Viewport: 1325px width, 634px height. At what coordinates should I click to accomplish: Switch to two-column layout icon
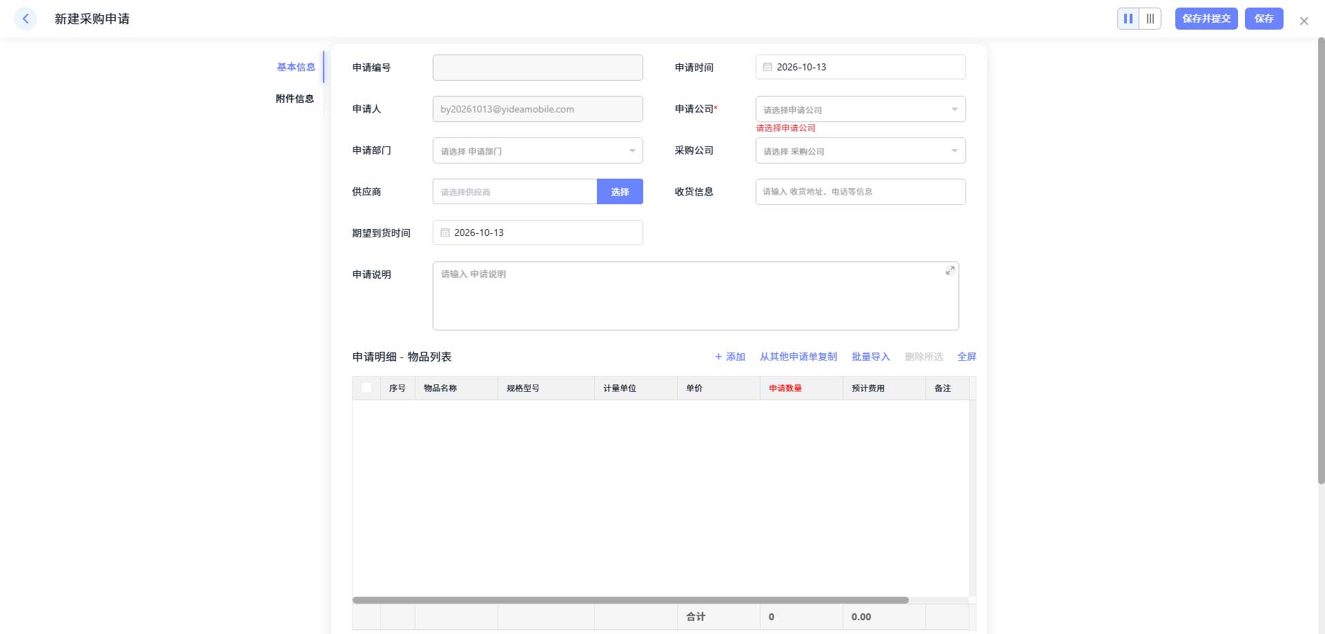coord(1128,19)
